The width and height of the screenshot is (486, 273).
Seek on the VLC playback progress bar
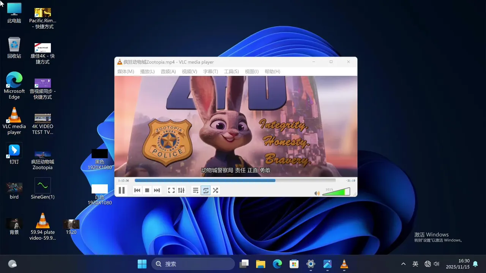pos(235,180)
